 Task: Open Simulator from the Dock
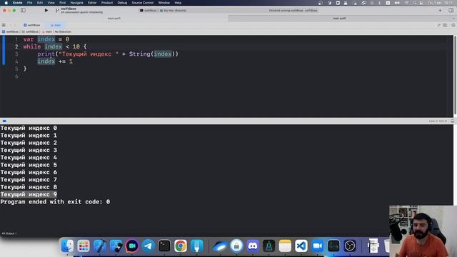(116, 246)
